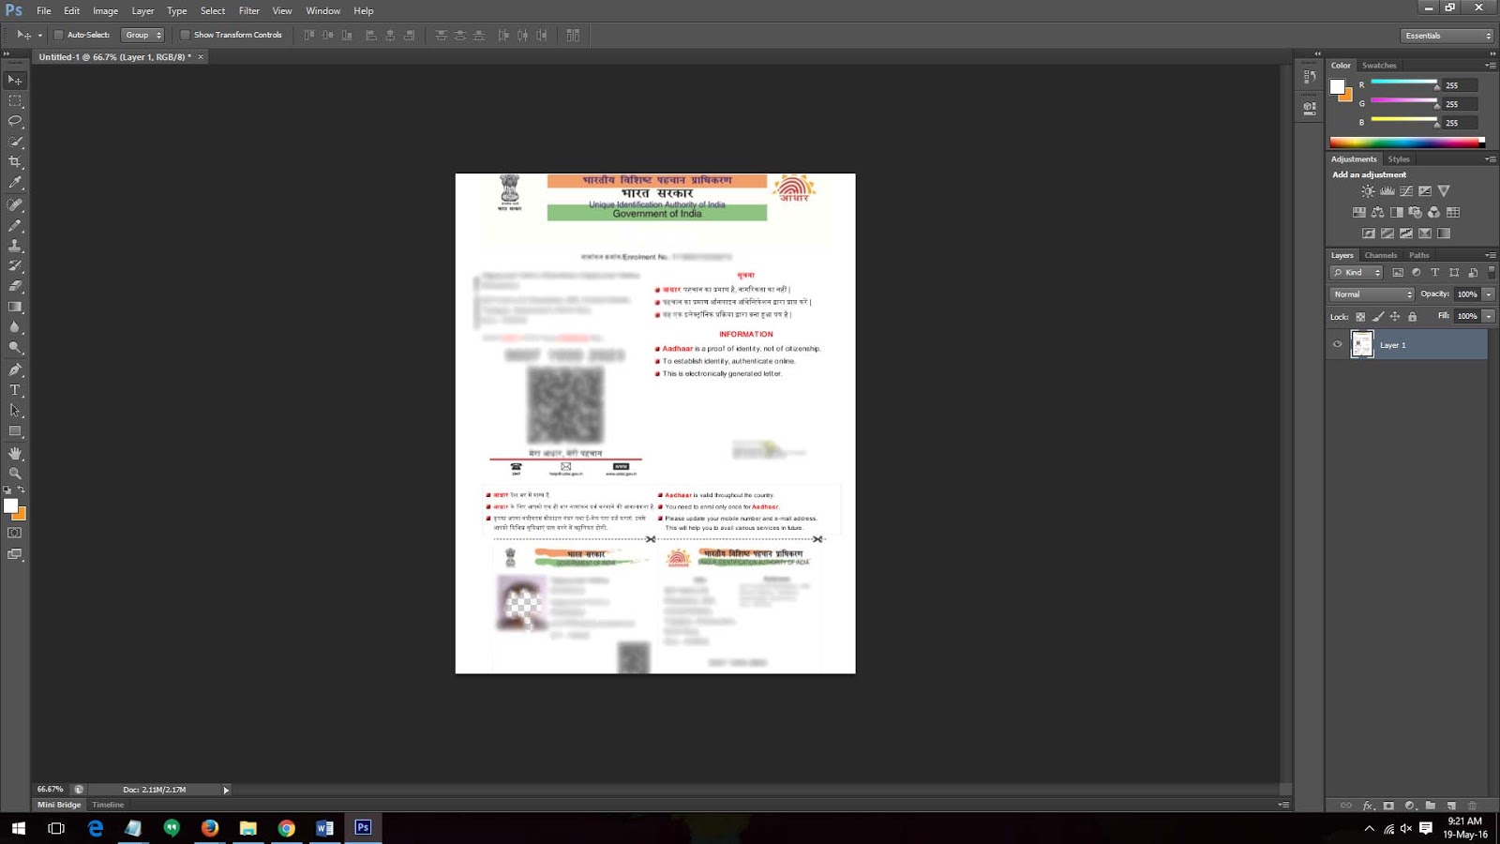Select the Zoom tool

[15, 474]
